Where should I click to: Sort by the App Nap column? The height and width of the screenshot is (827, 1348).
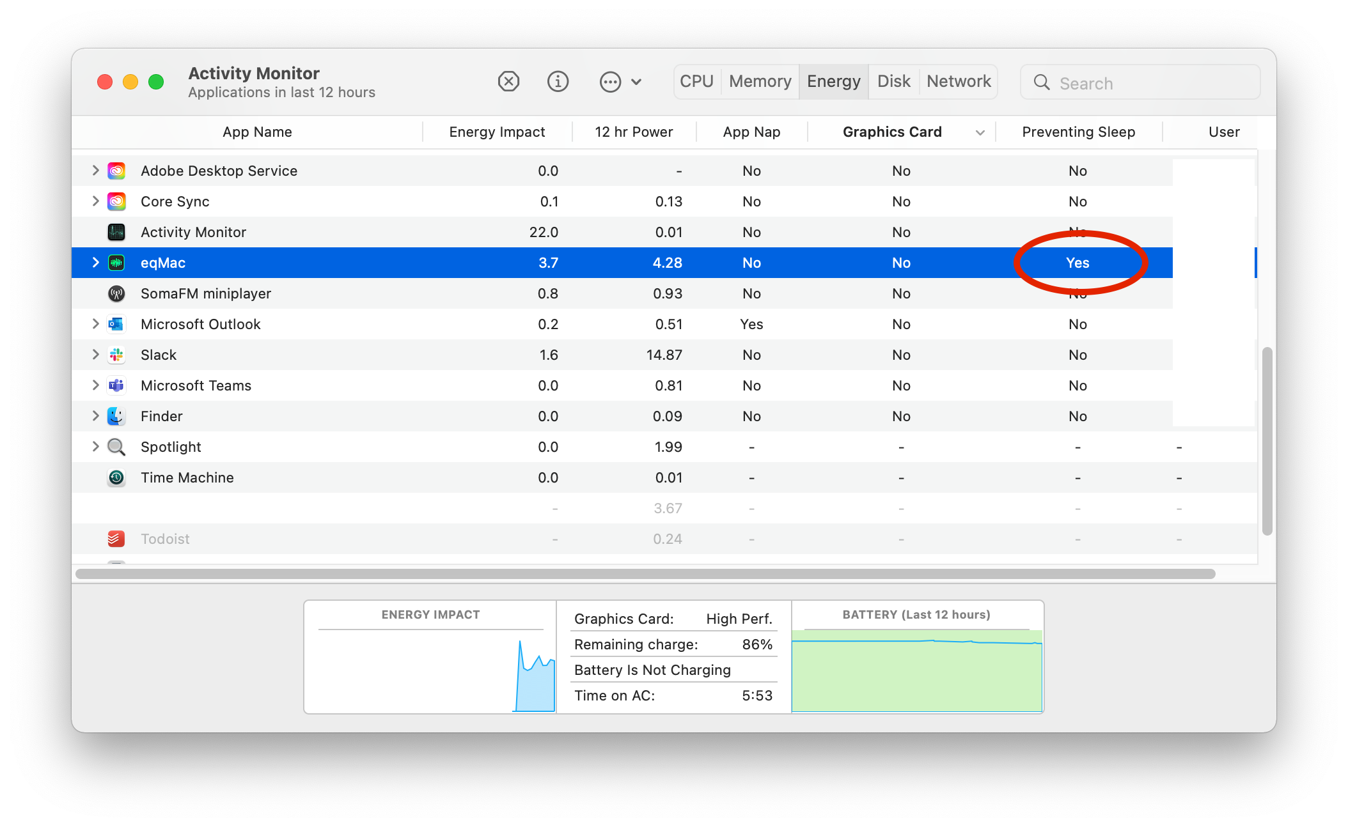click(751, 132)
